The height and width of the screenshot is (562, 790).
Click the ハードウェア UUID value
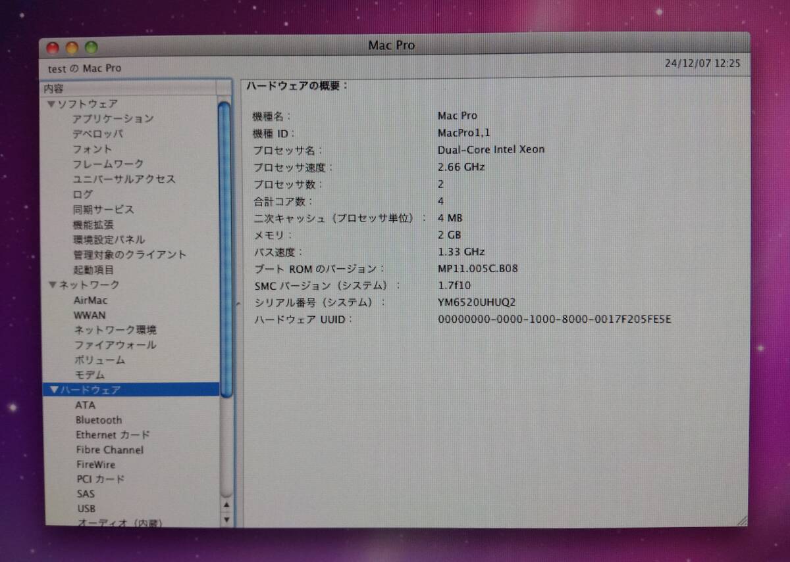[x=554, y=319]
